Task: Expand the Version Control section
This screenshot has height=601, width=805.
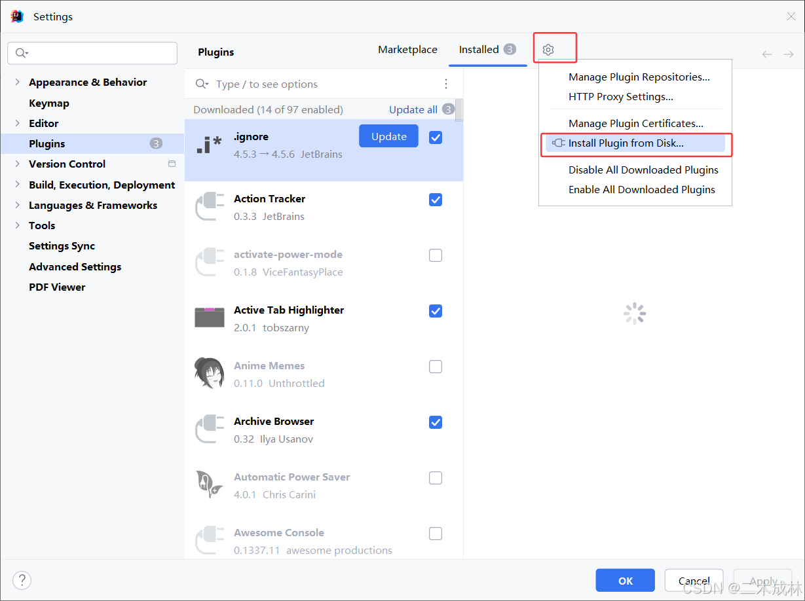Action: 17,164
